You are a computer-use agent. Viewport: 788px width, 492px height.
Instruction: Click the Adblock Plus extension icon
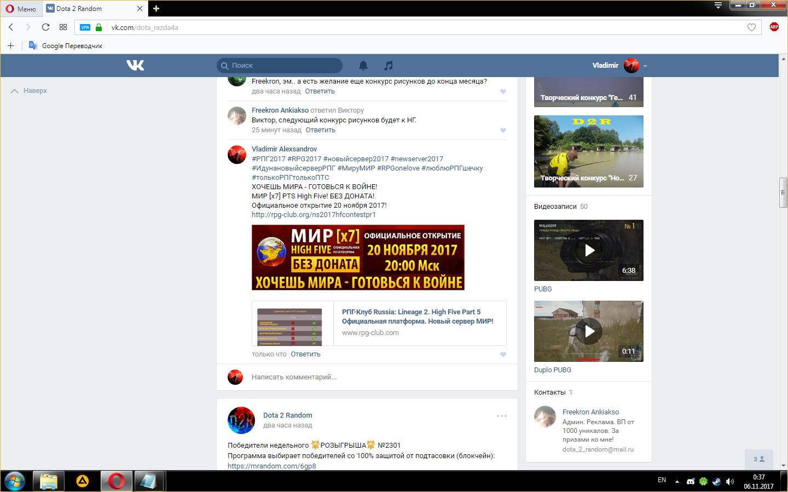[x=774, y=27]
